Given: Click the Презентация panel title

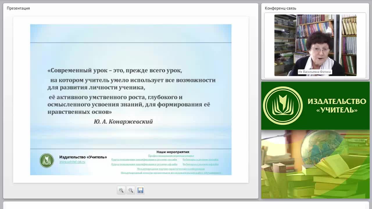Looking at the screenshot, I should pos(18,8).
